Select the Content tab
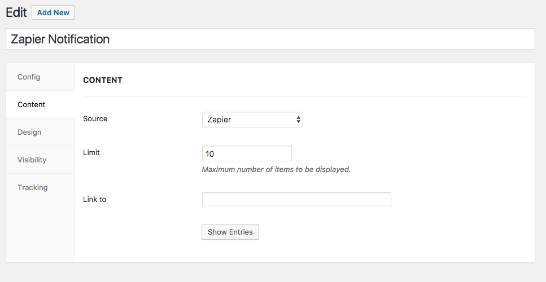Screen dimensions: 546x282 click(40, 105)
